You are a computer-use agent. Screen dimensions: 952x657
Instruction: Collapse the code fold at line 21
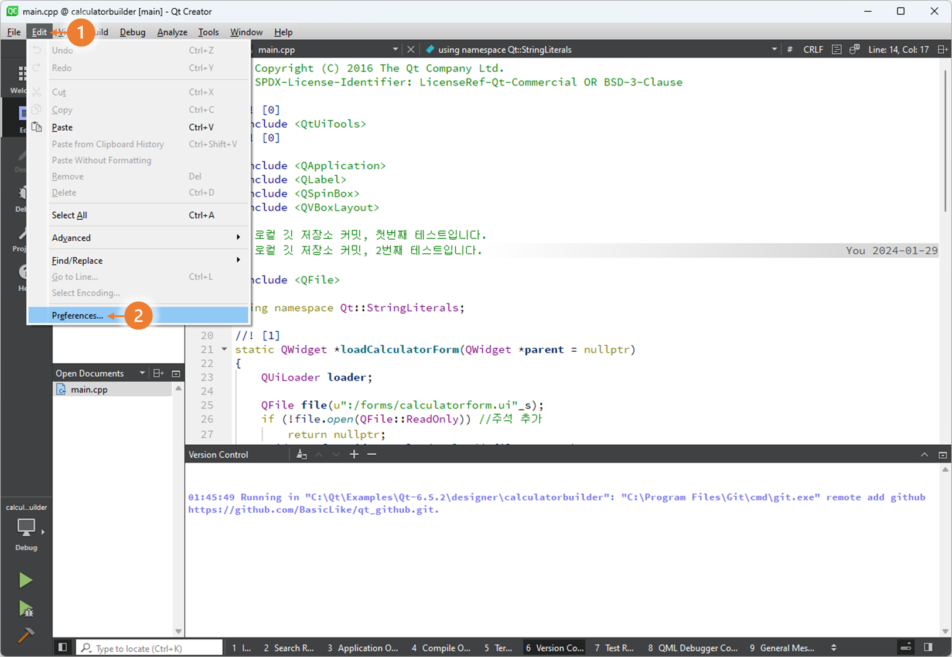coord(224,349)
